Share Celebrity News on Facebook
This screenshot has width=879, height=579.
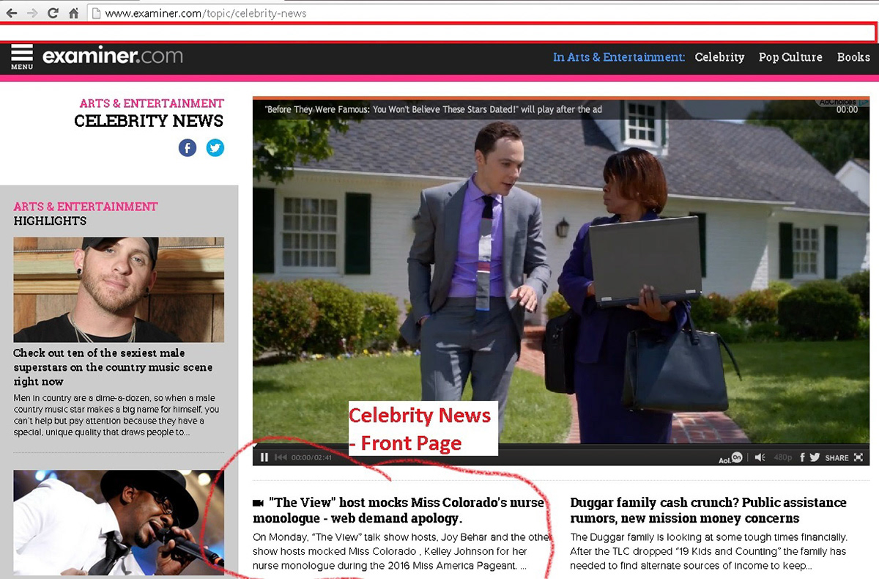(x=188, y=148)
